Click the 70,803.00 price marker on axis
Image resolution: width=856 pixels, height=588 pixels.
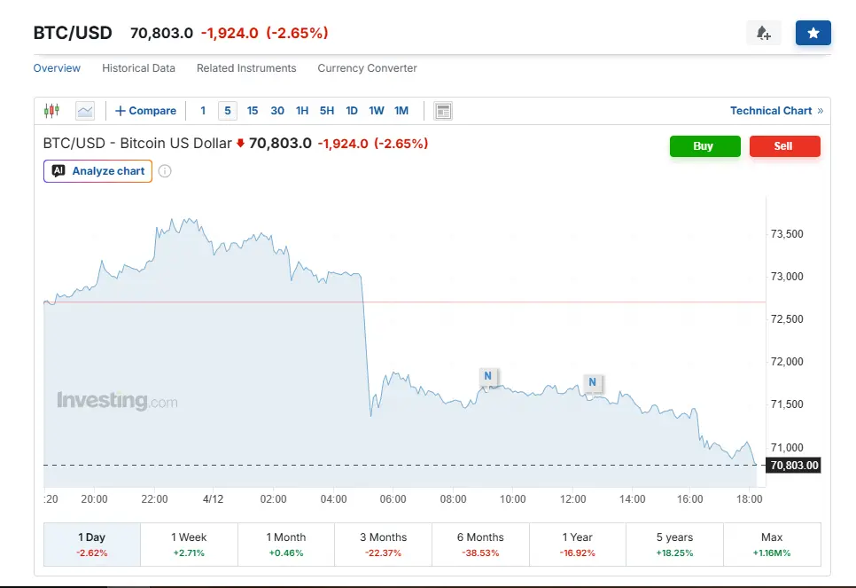coord(794,466)
